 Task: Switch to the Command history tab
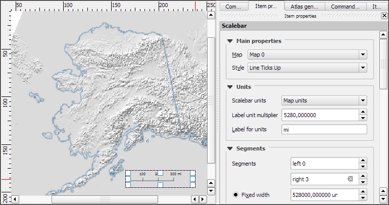click(346, 7)
